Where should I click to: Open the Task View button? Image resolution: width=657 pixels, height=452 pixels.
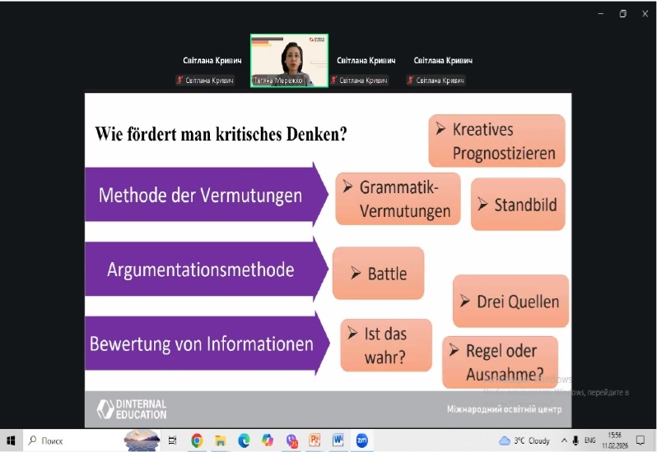coord(172,440)
